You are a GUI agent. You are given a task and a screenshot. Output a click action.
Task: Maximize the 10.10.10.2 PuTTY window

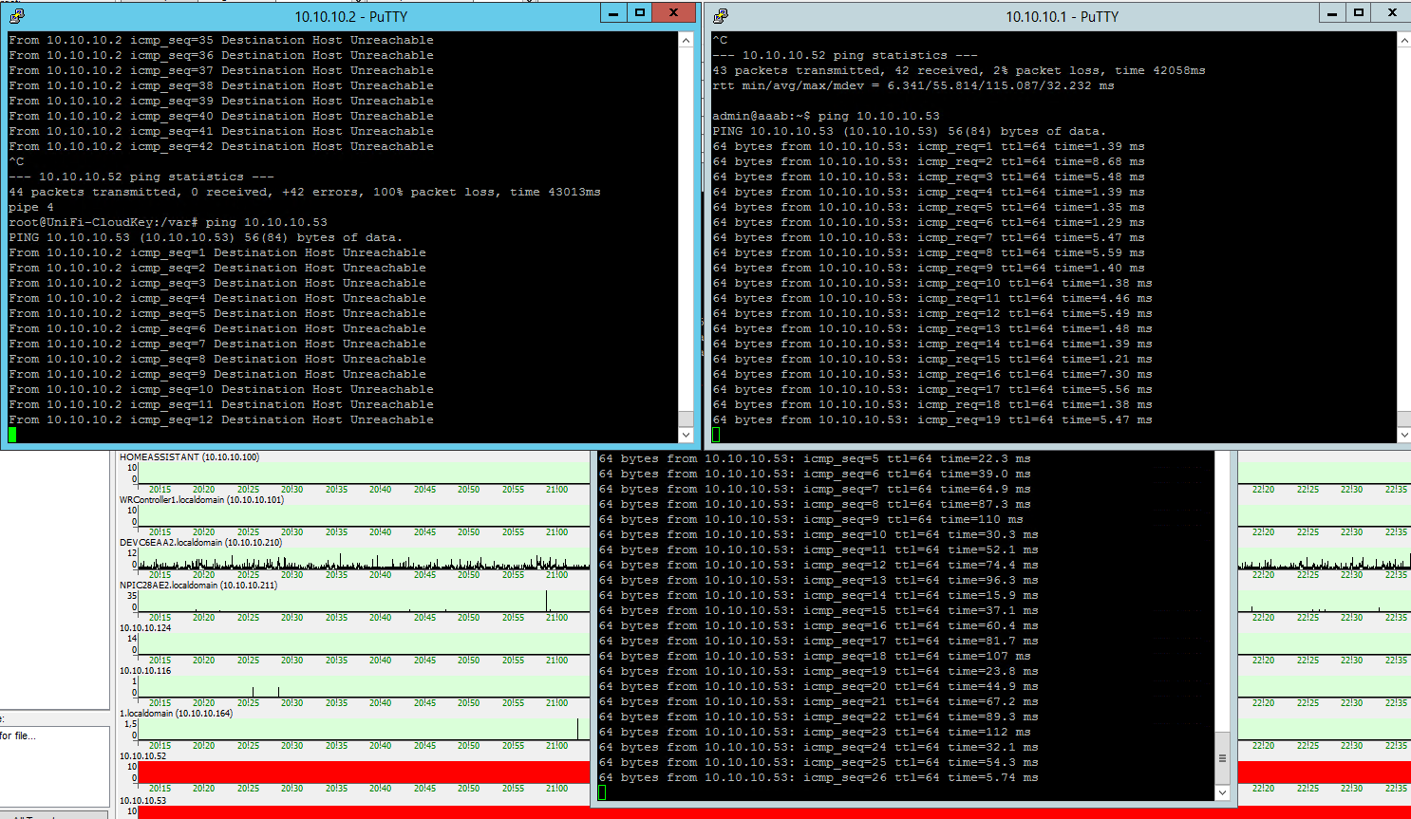(640, 13)
